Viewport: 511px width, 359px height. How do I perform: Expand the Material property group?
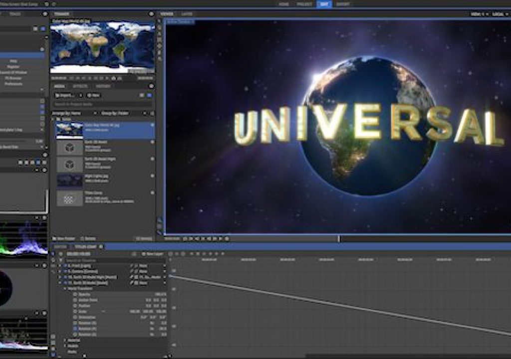(x=65, y=340)
